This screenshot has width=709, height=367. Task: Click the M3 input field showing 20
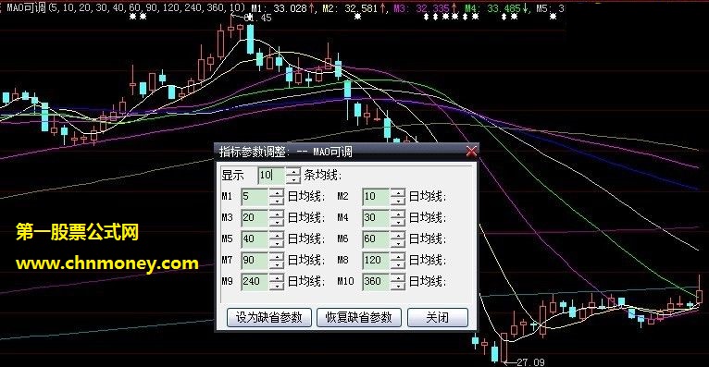(255, 218)
